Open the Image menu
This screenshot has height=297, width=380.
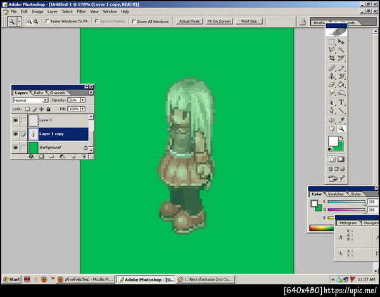point(37,11)
